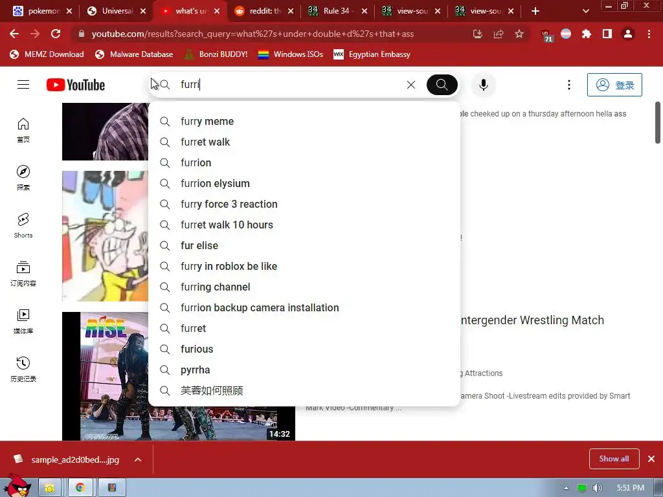Open the wrestling video thumbnail 14:32
Screen dimensions: 663x497
(x=179, y=376)
